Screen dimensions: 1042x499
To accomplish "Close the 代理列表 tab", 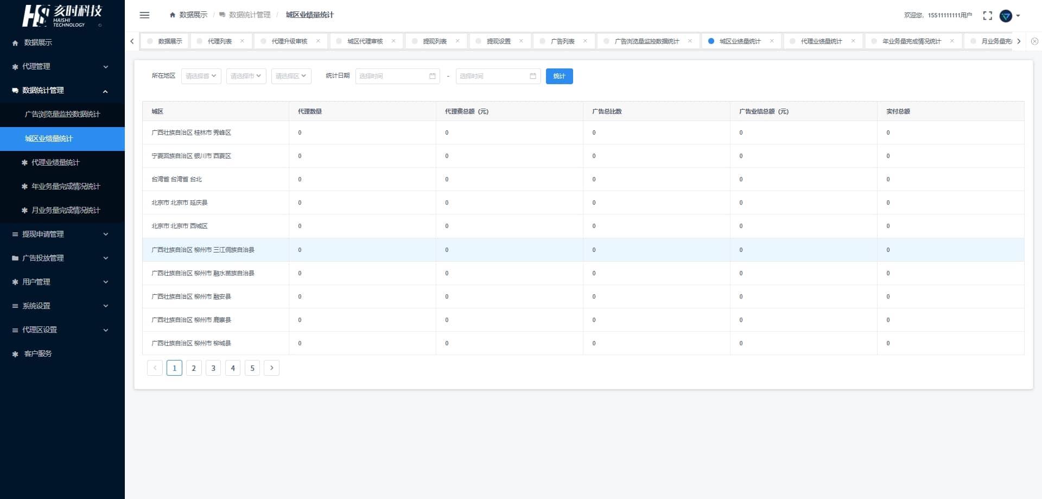I will [x=242, y=41].
